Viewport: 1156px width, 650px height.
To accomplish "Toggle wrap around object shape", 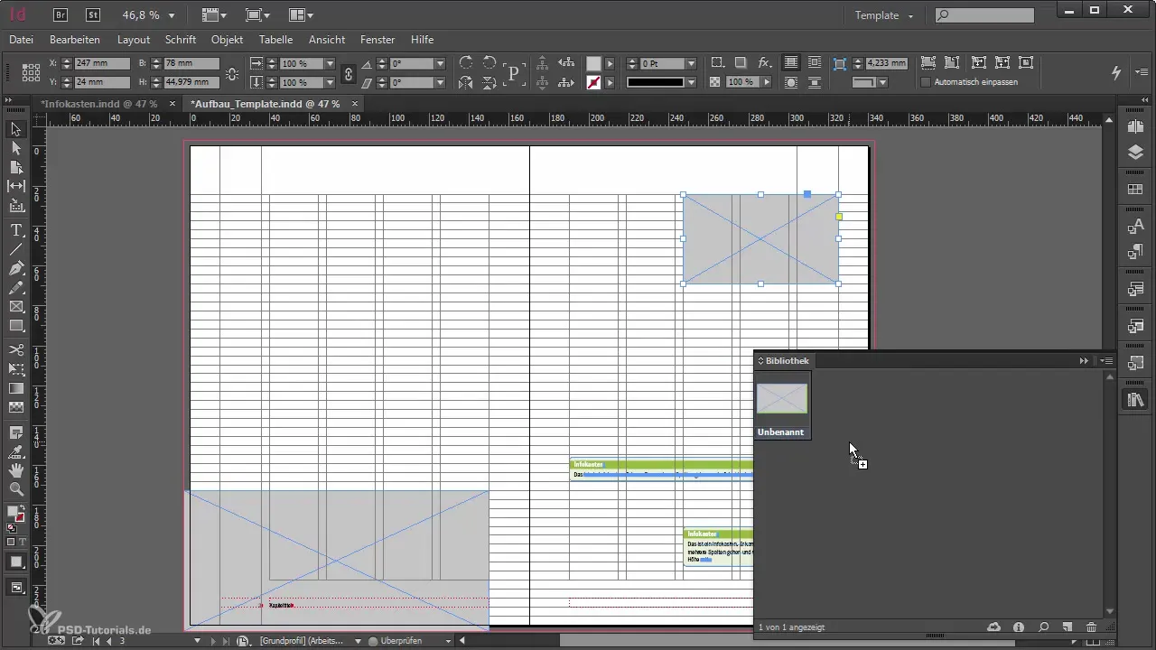I will [x=791, y=82].
